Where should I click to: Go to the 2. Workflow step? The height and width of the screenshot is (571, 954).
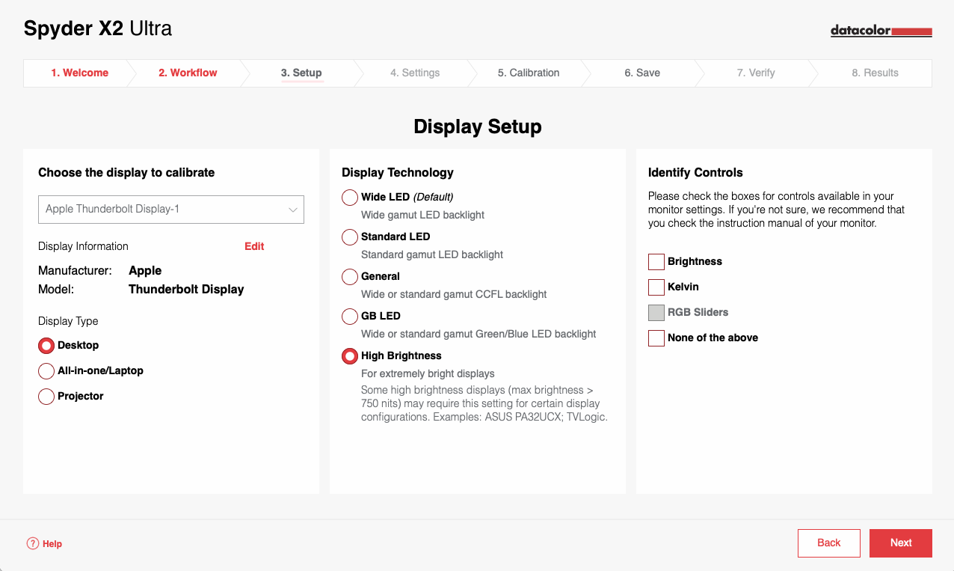click(188, 73)
